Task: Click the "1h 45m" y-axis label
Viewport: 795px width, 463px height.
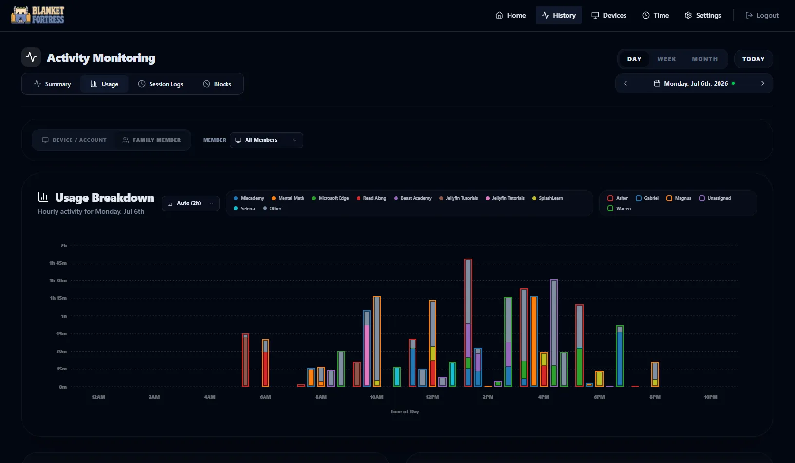Action: (58, 263)
